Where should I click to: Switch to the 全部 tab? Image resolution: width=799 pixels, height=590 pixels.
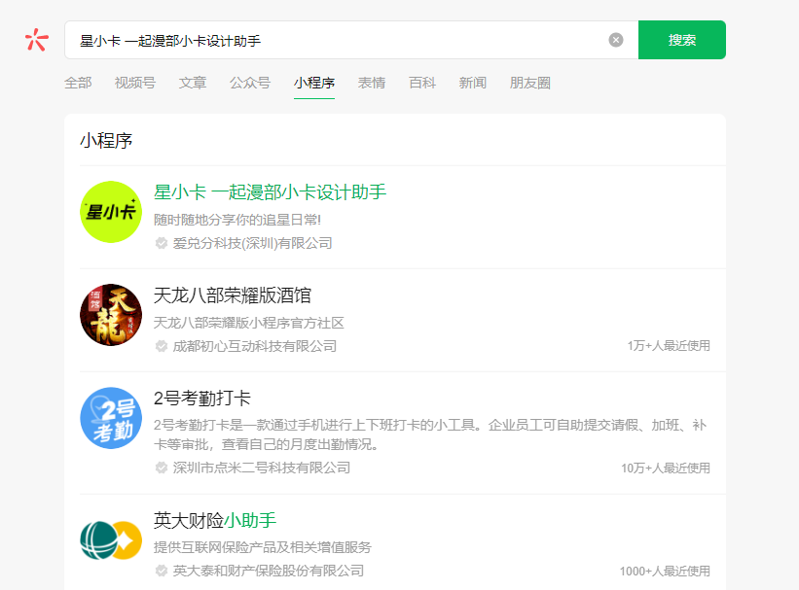click(x=78, y=83)
